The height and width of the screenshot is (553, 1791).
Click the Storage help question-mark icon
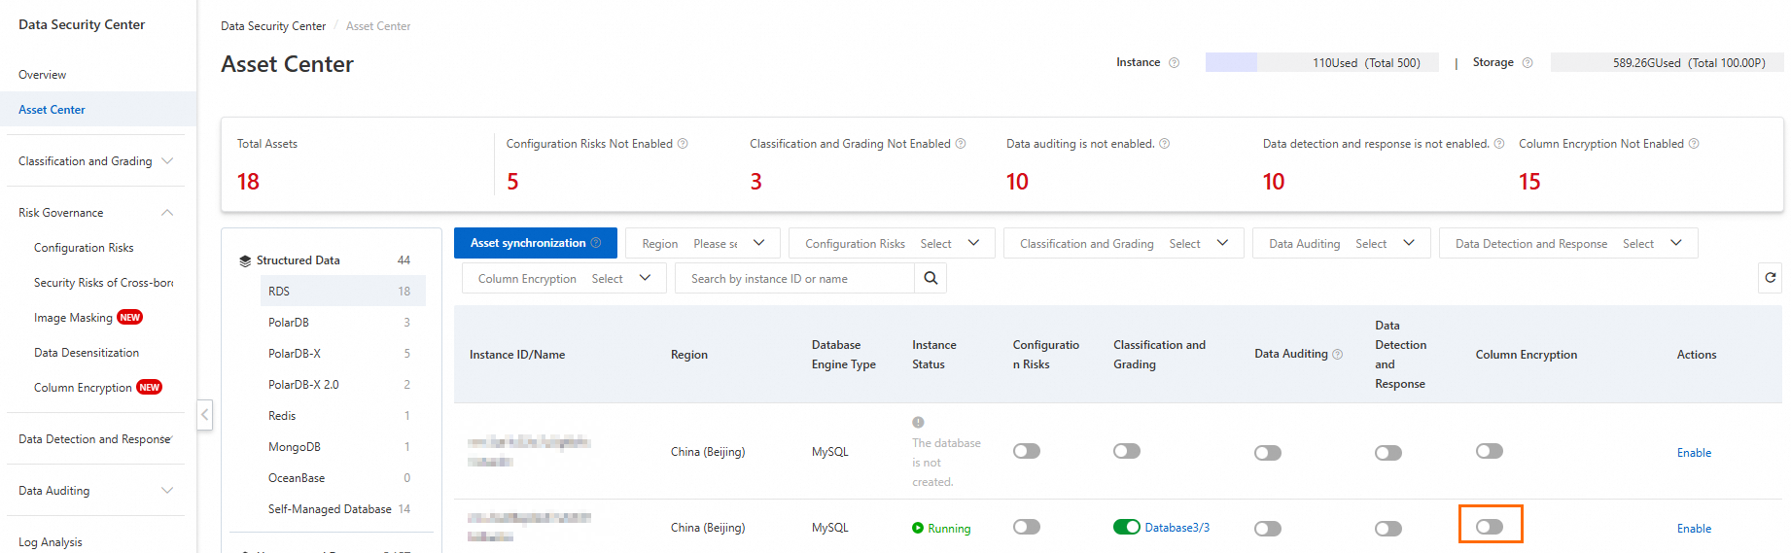point(1528,63)
